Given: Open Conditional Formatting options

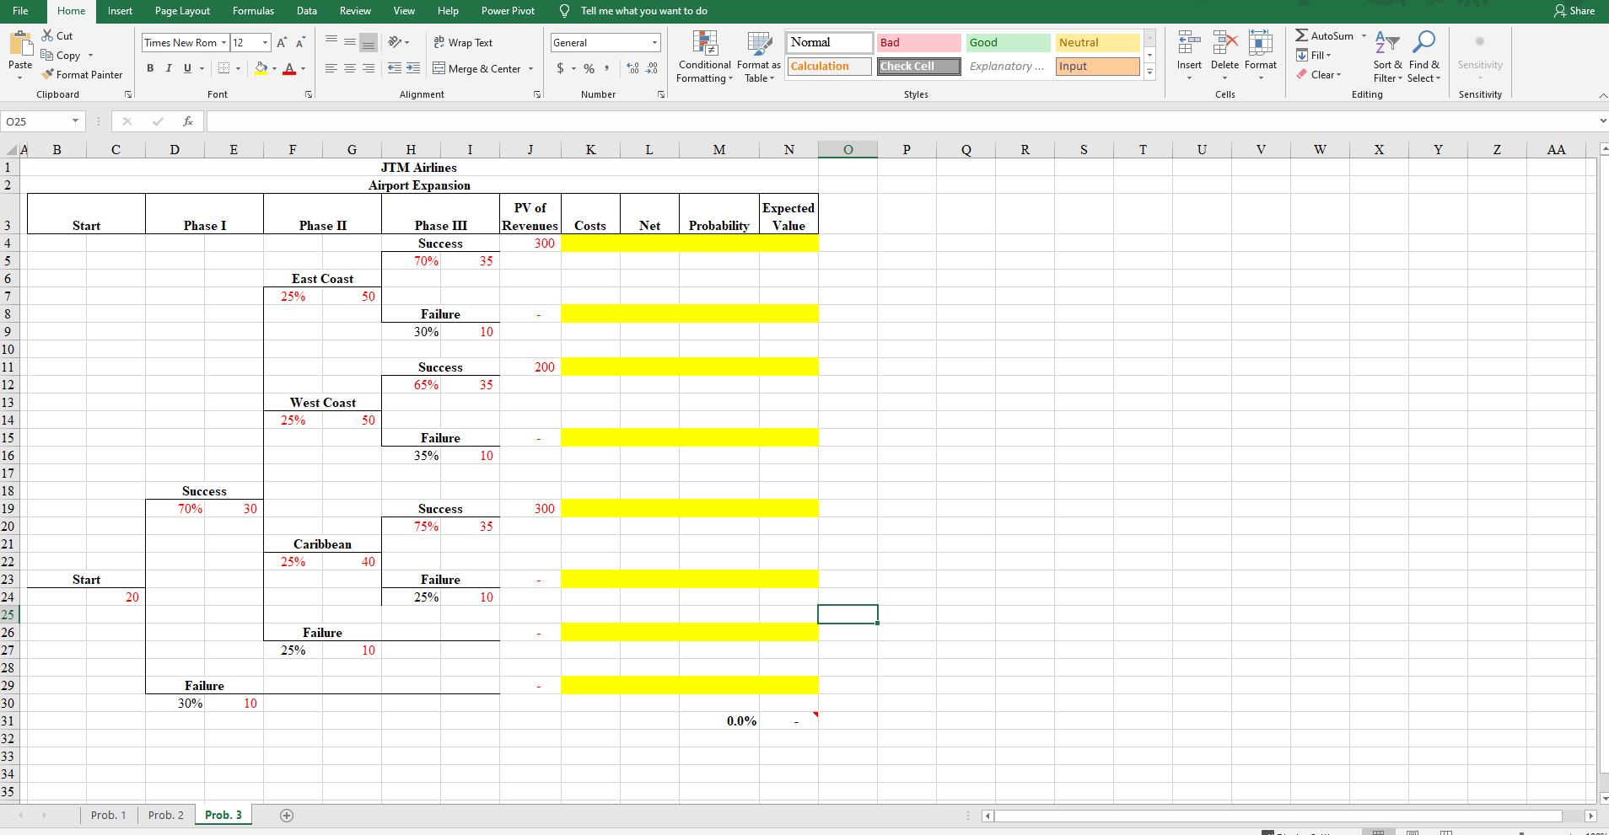Looking at the screenshot, I should pyautogui.click(x=703, y=56).
